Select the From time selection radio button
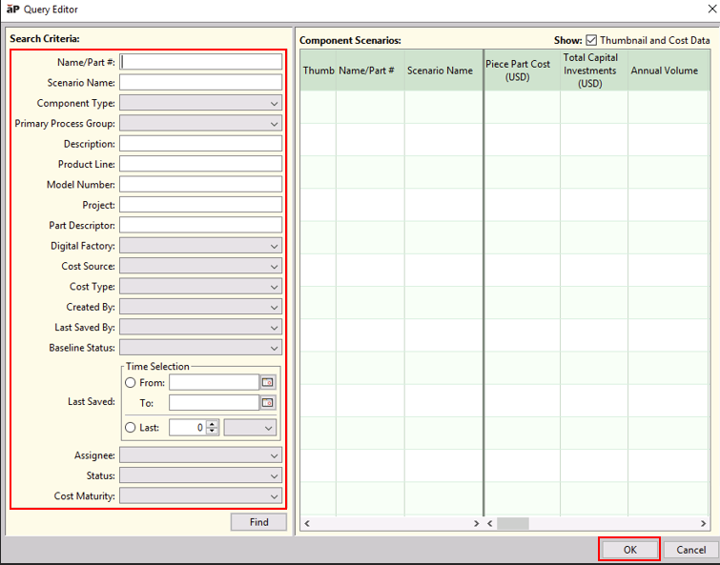 coord(131,382)
